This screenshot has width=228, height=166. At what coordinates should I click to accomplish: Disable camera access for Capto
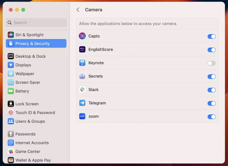[x=211, y=36]
